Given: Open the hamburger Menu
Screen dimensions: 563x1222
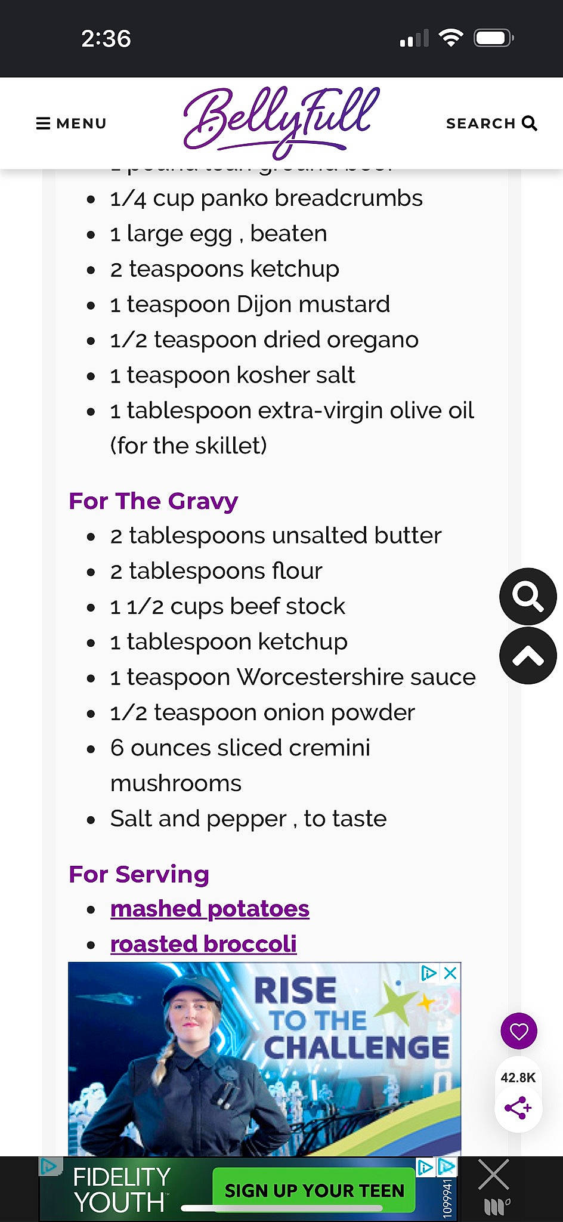Looking at the screenshot, I should click(71, 124).
